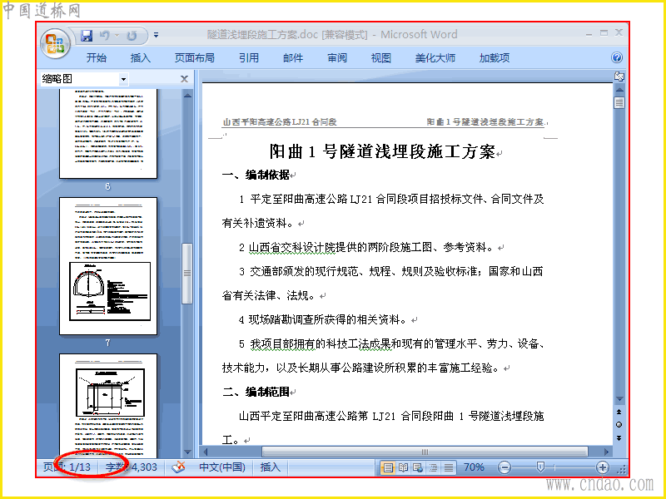The image size is (666, 499).
Task: Switch to Full Screen Reading view
Action: tap(403, 467)
